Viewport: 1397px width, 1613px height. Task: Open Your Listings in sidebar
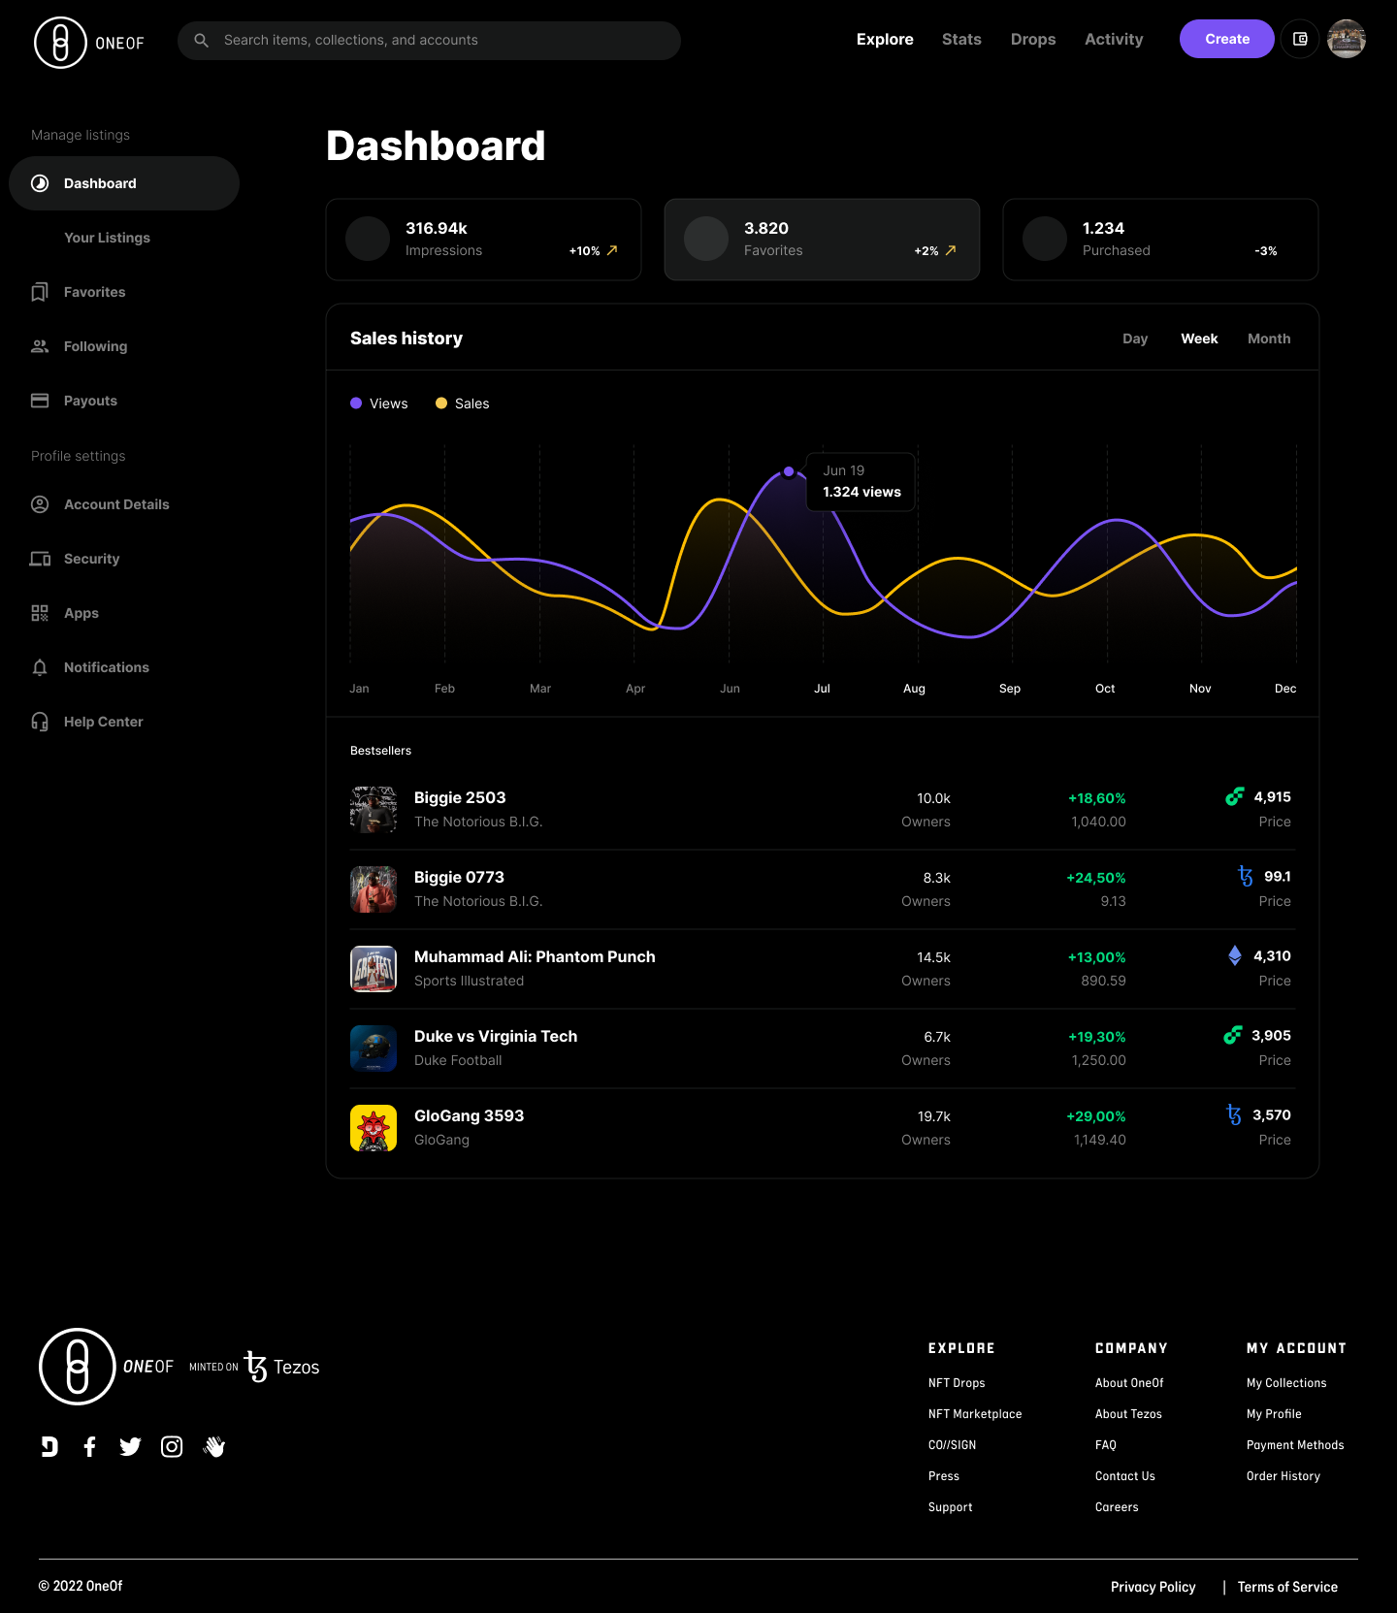pyautogui.click(x=107, y=238)
